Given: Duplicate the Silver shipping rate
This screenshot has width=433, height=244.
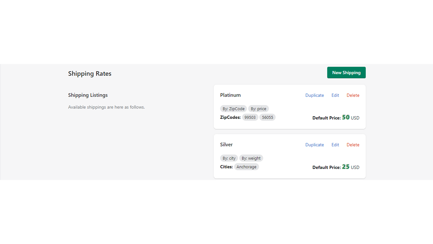Looking at the screenshot, I should click(314, 145).
